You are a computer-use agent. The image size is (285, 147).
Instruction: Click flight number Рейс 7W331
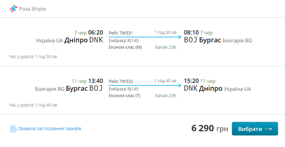pyautogui.click(x=121, y=33)
